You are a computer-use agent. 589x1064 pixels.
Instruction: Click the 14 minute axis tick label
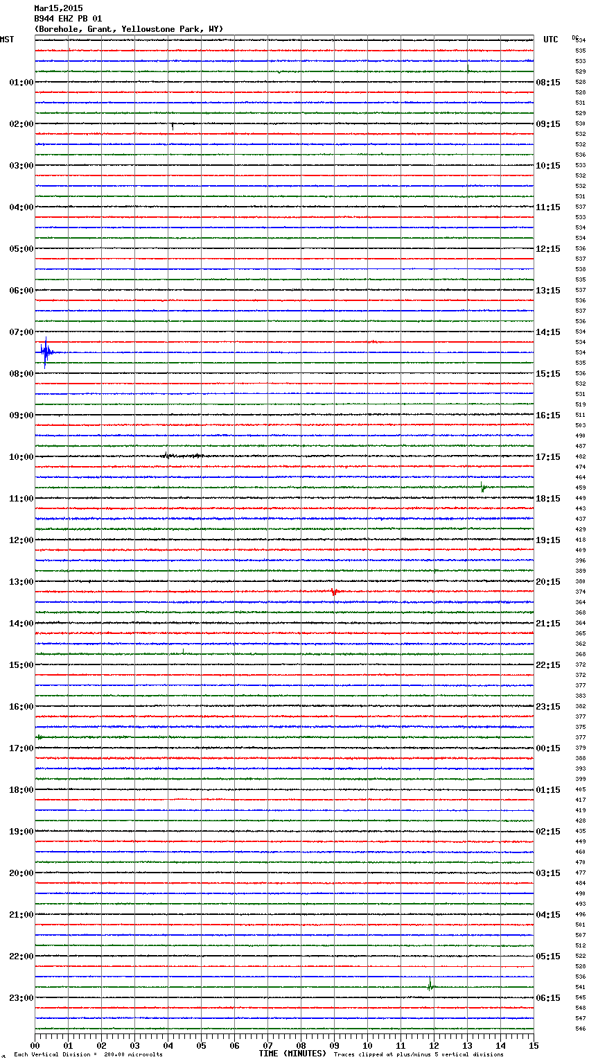point(500,1045)
